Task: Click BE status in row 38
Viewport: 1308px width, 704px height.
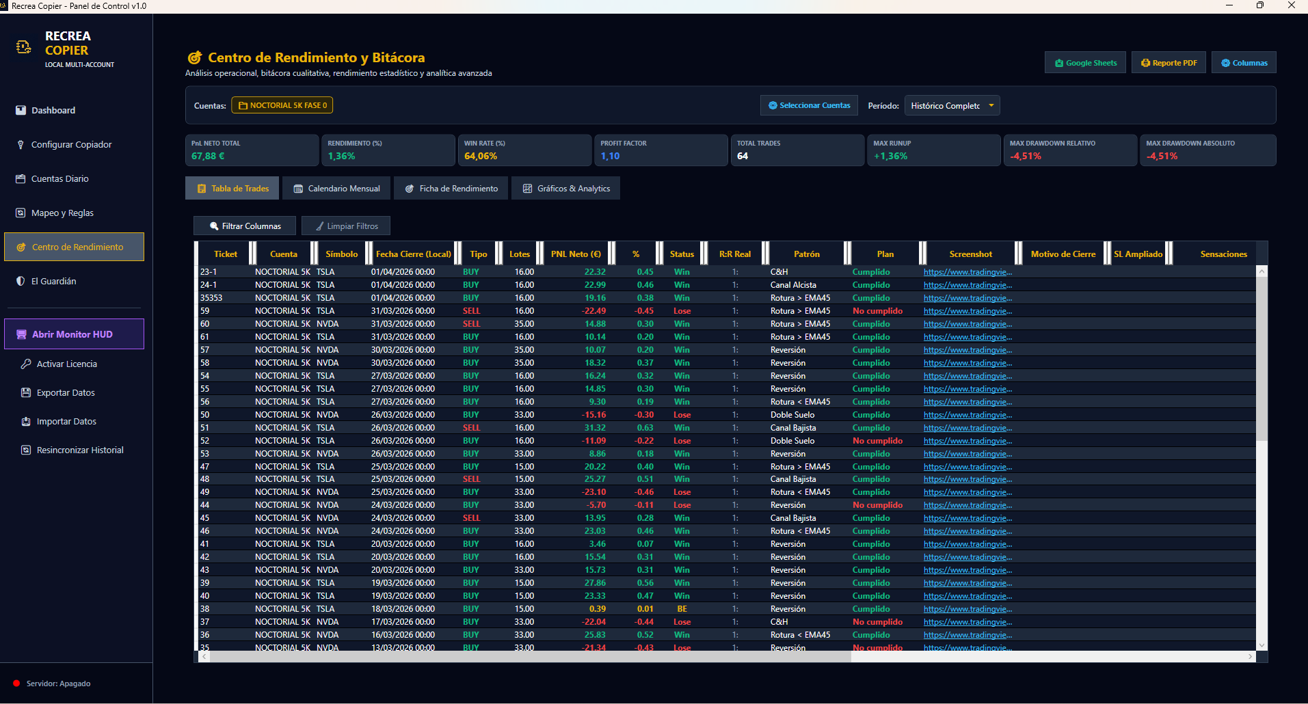Action: (682, 609)
